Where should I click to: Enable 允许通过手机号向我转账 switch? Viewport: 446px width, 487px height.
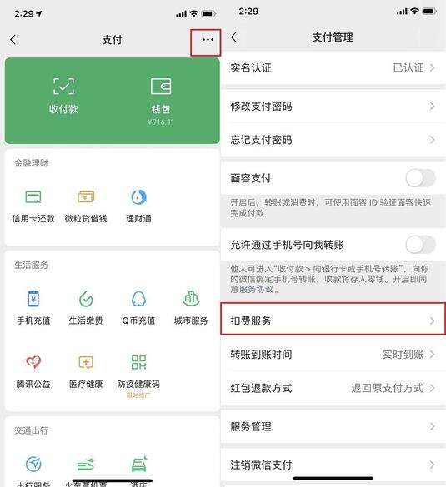420,245
